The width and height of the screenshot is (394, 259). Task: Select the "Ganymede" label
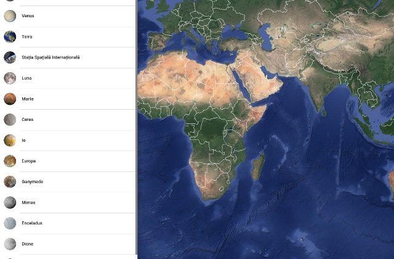click(32, 182)
